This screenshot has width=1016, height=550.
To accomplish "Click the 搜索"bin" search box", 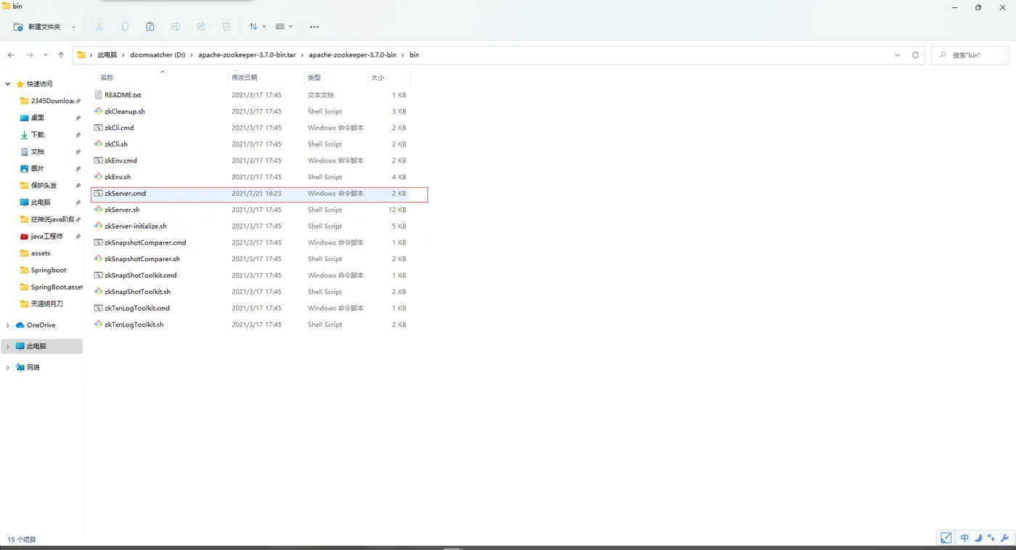I will [970, 55].
